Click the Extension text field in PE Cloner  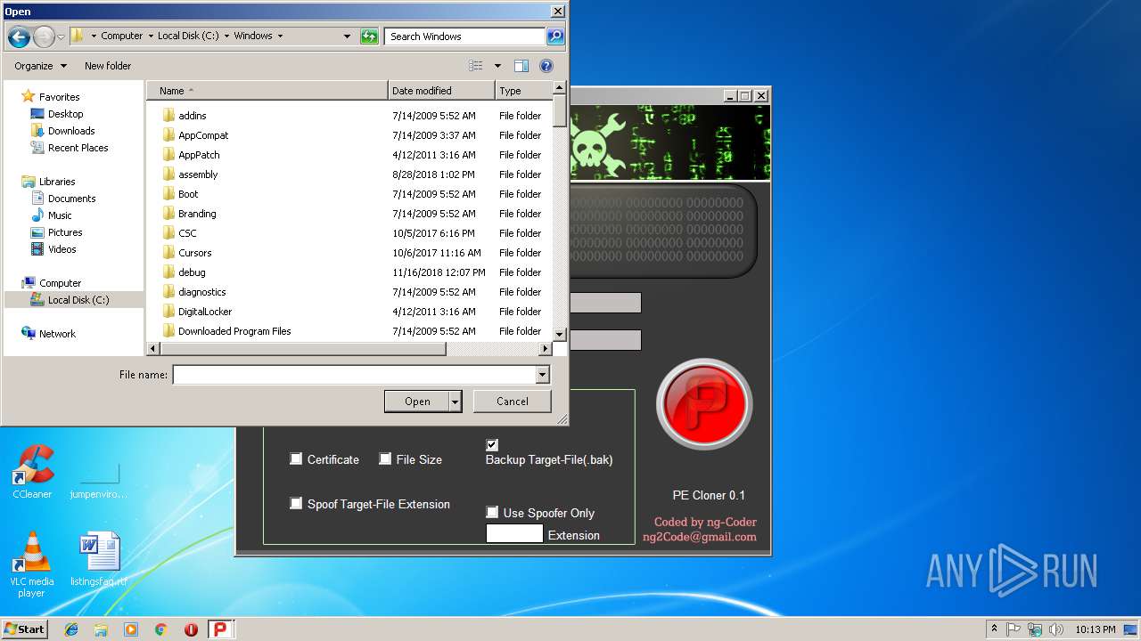(x=514, y=534)
